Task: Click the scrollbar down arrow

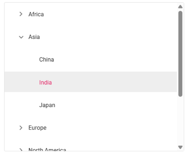Action: click(x=180, y=147)
